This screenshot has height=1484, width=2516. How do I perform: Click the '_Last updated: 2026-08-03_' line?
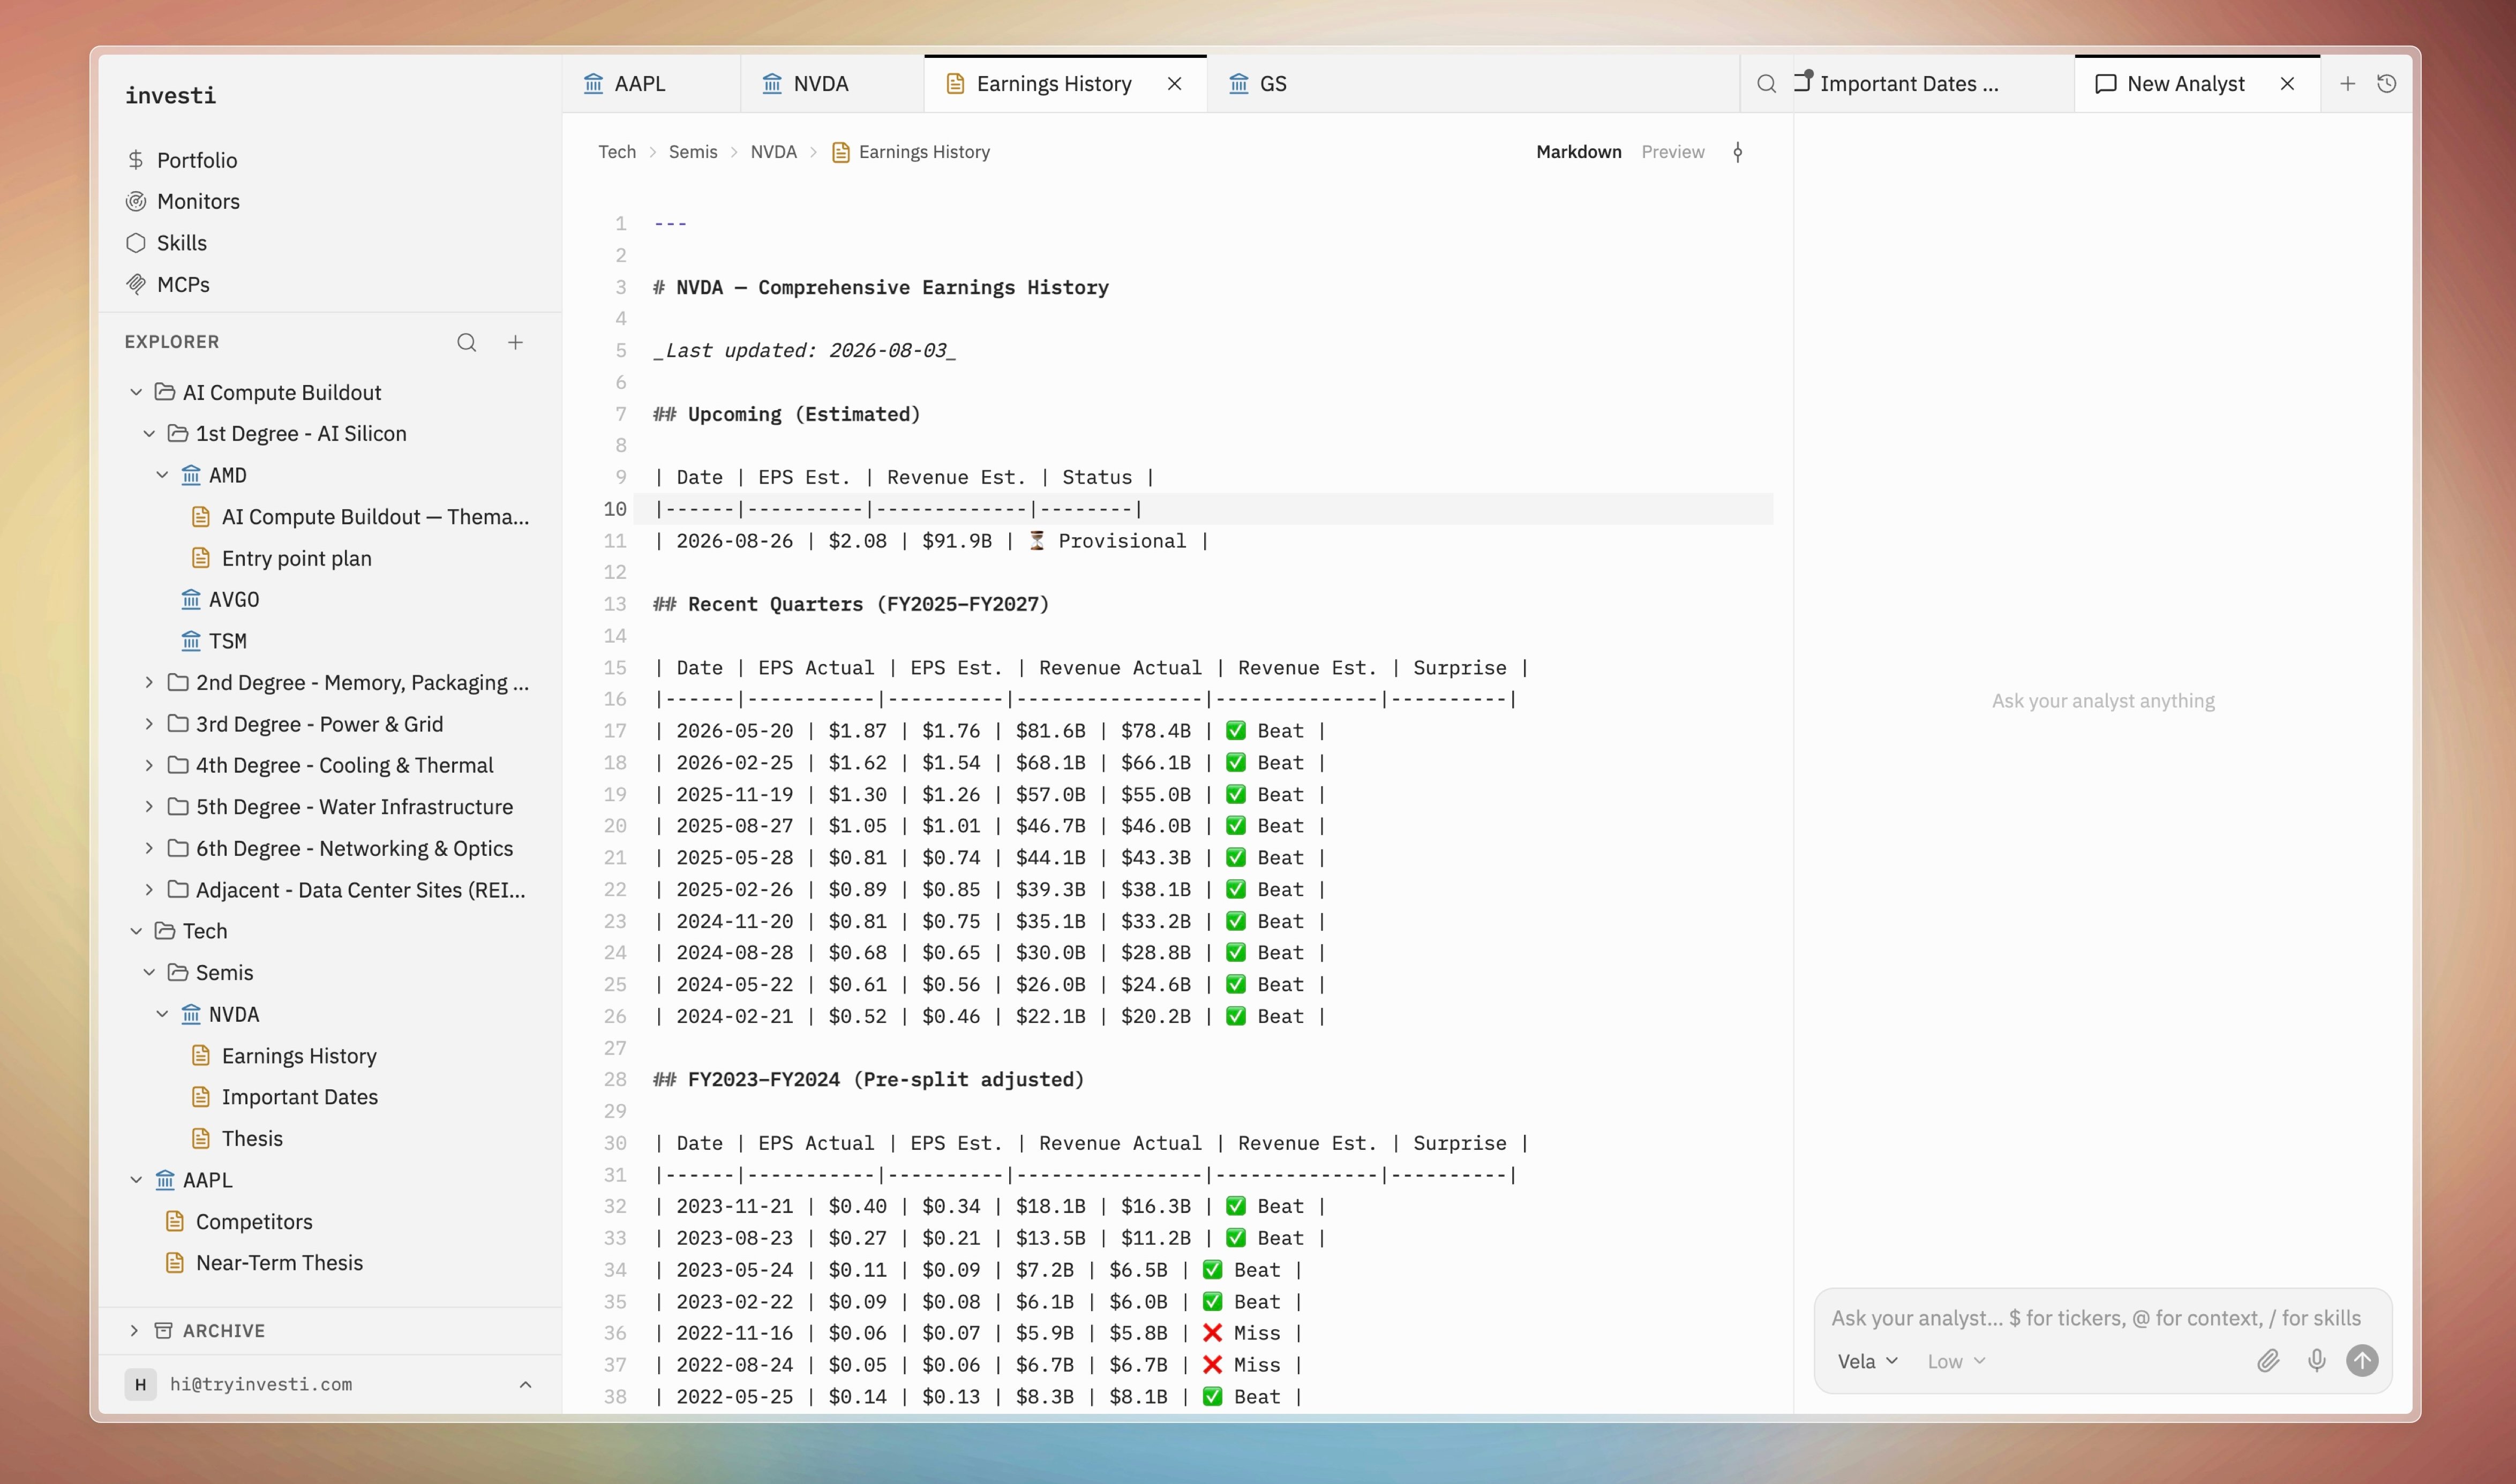tap(805, 350)
